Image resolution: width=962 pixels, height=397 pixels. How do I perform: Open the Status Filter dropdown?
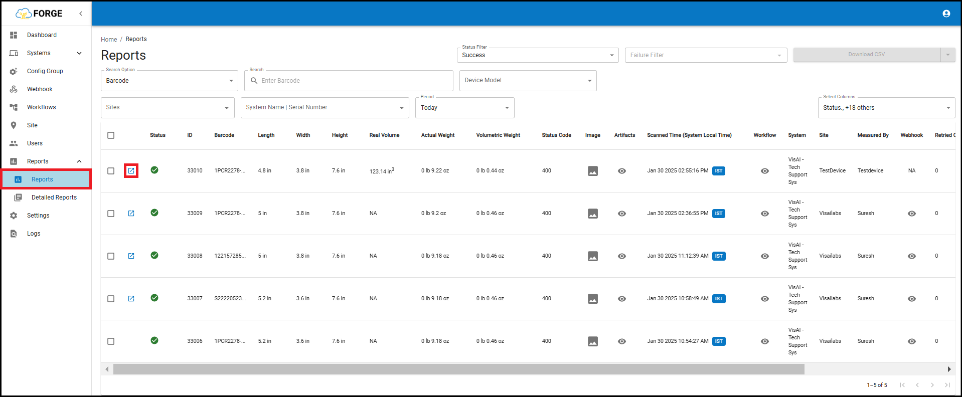pos(537,55)
